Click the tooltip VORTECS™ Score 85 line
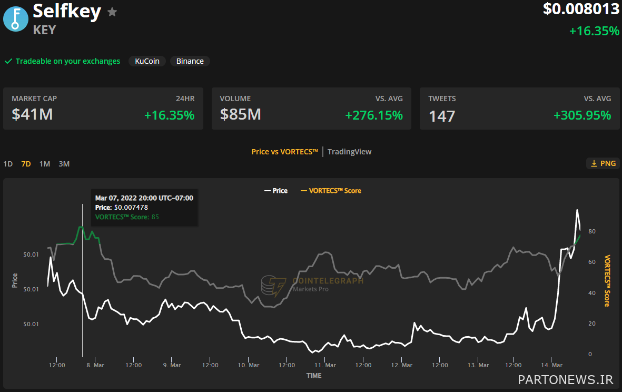622x392 pixels. 127,217
